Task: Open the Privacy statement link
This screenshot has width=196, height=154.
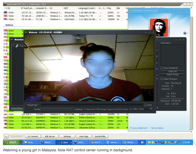Action: [139, 128]
